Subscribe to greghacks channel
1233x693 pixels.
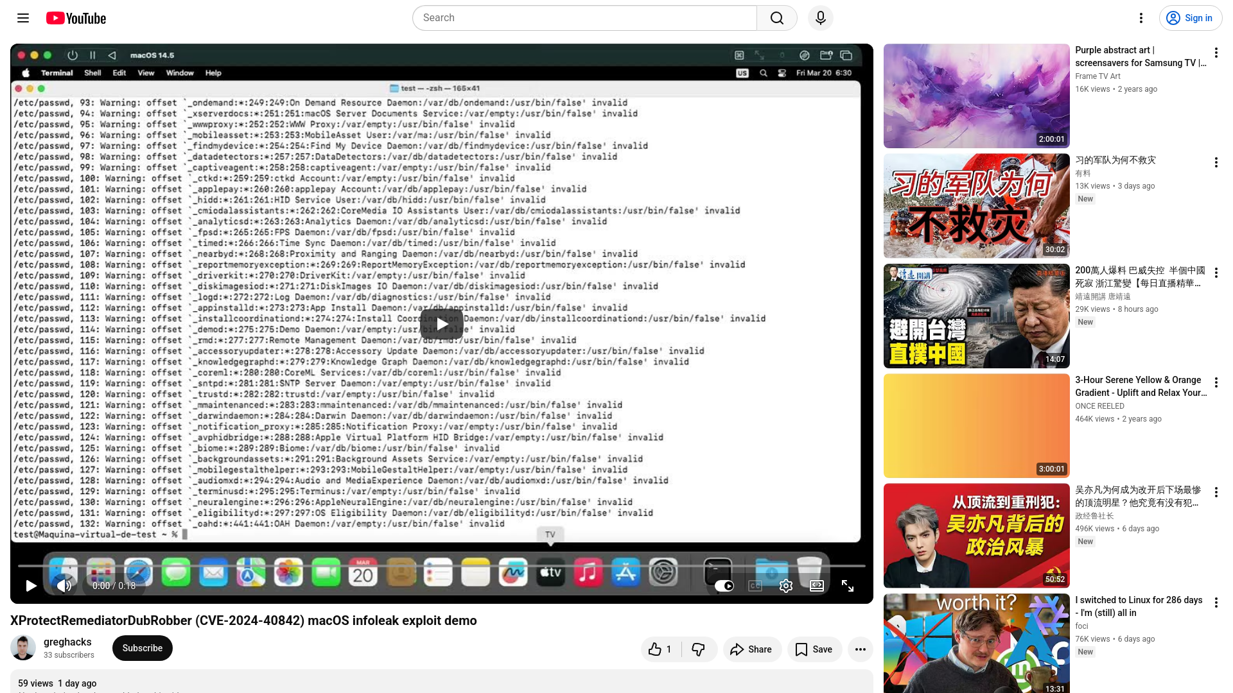(143, 648)
